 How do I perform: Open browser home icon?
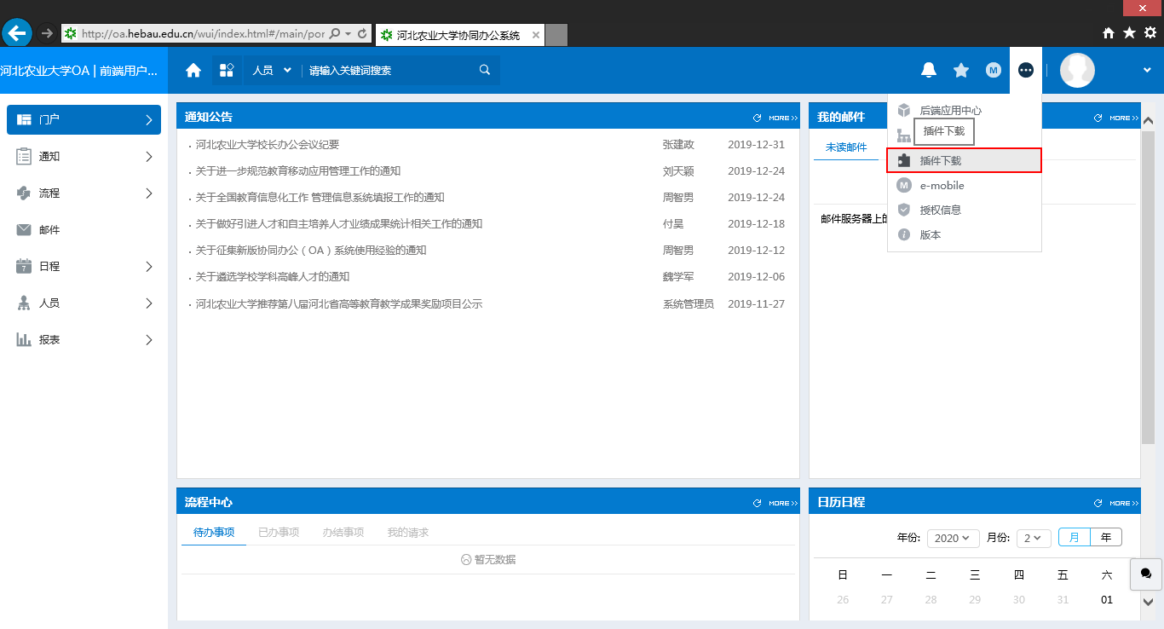pyautogui.click(x=1109, y=33)
